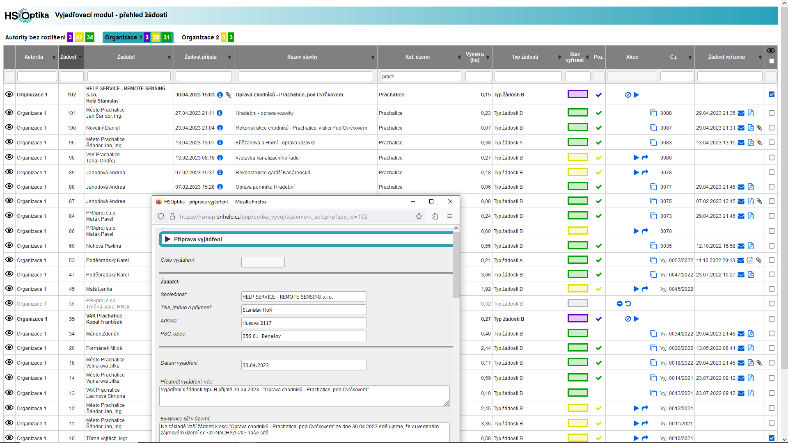Click purple status swatch in row 102

point(577,94)
